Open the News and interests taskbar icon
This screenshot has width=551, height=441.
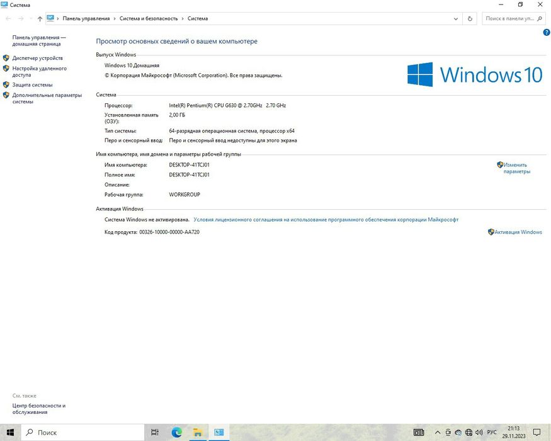click(419, 432)
